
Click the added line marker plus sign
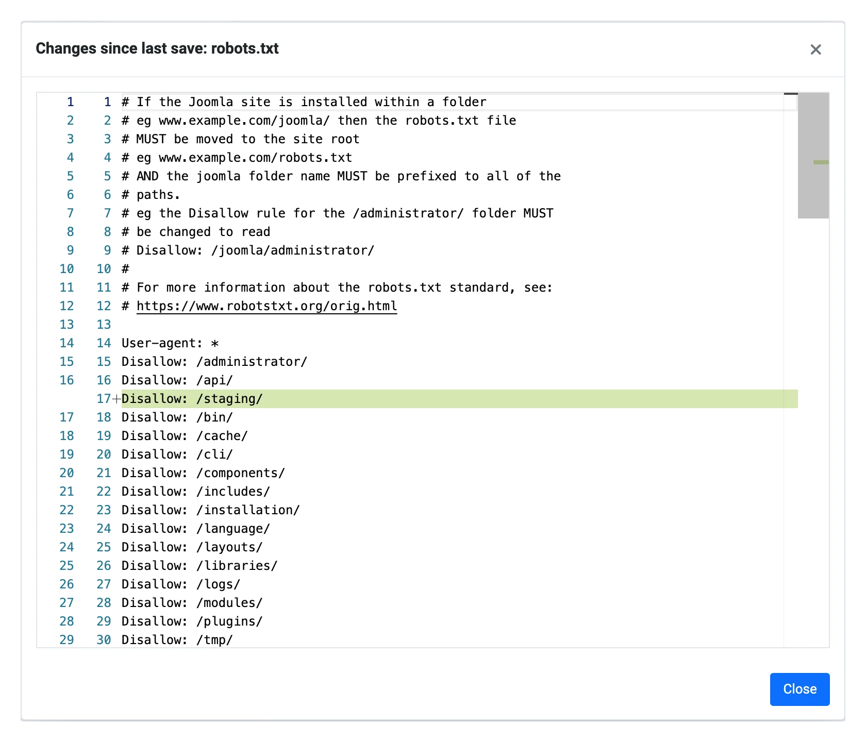click(x=117, y=399)
